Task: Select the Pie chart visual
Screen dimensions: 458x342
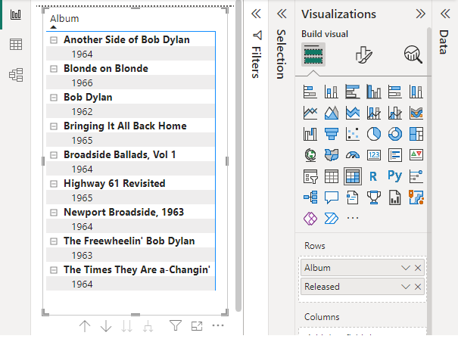Action: [x=373, y=134]
